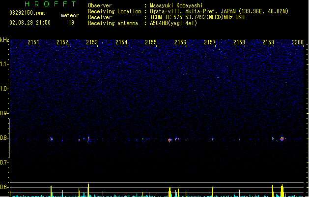Click the meteor count label
309x197 pixels.
click(70, 15)
